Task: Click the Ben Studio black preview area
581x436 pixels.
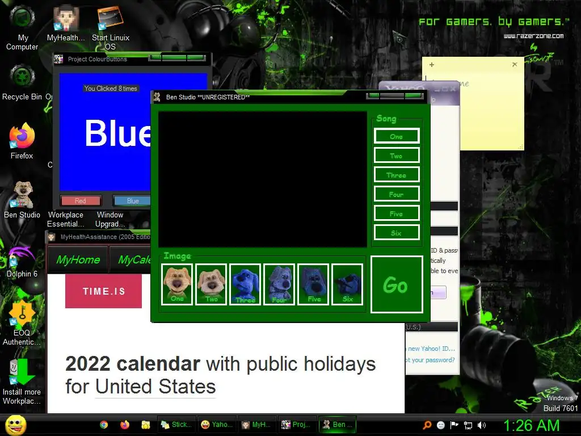Action: (x=262, y=179)
